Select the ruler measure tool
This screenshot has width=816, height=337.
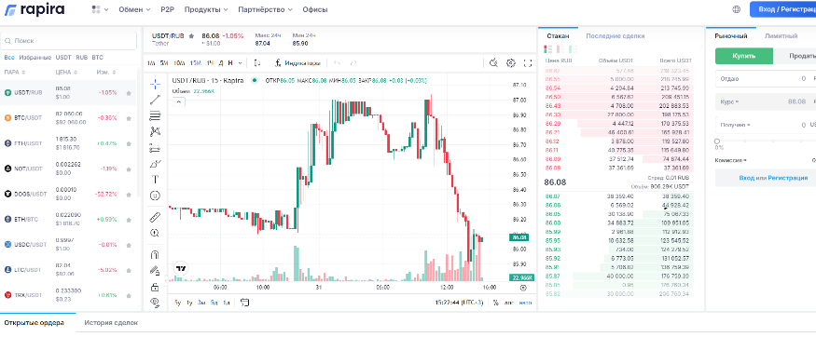pos(155,217)
